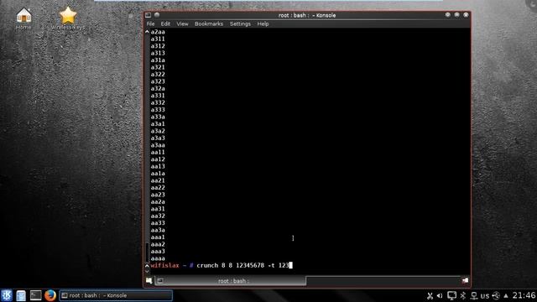The width and height of the screenshot is (537, 302).
Task: Open the Settings menu
Action: pyautogui.click(x=240, y=24)
